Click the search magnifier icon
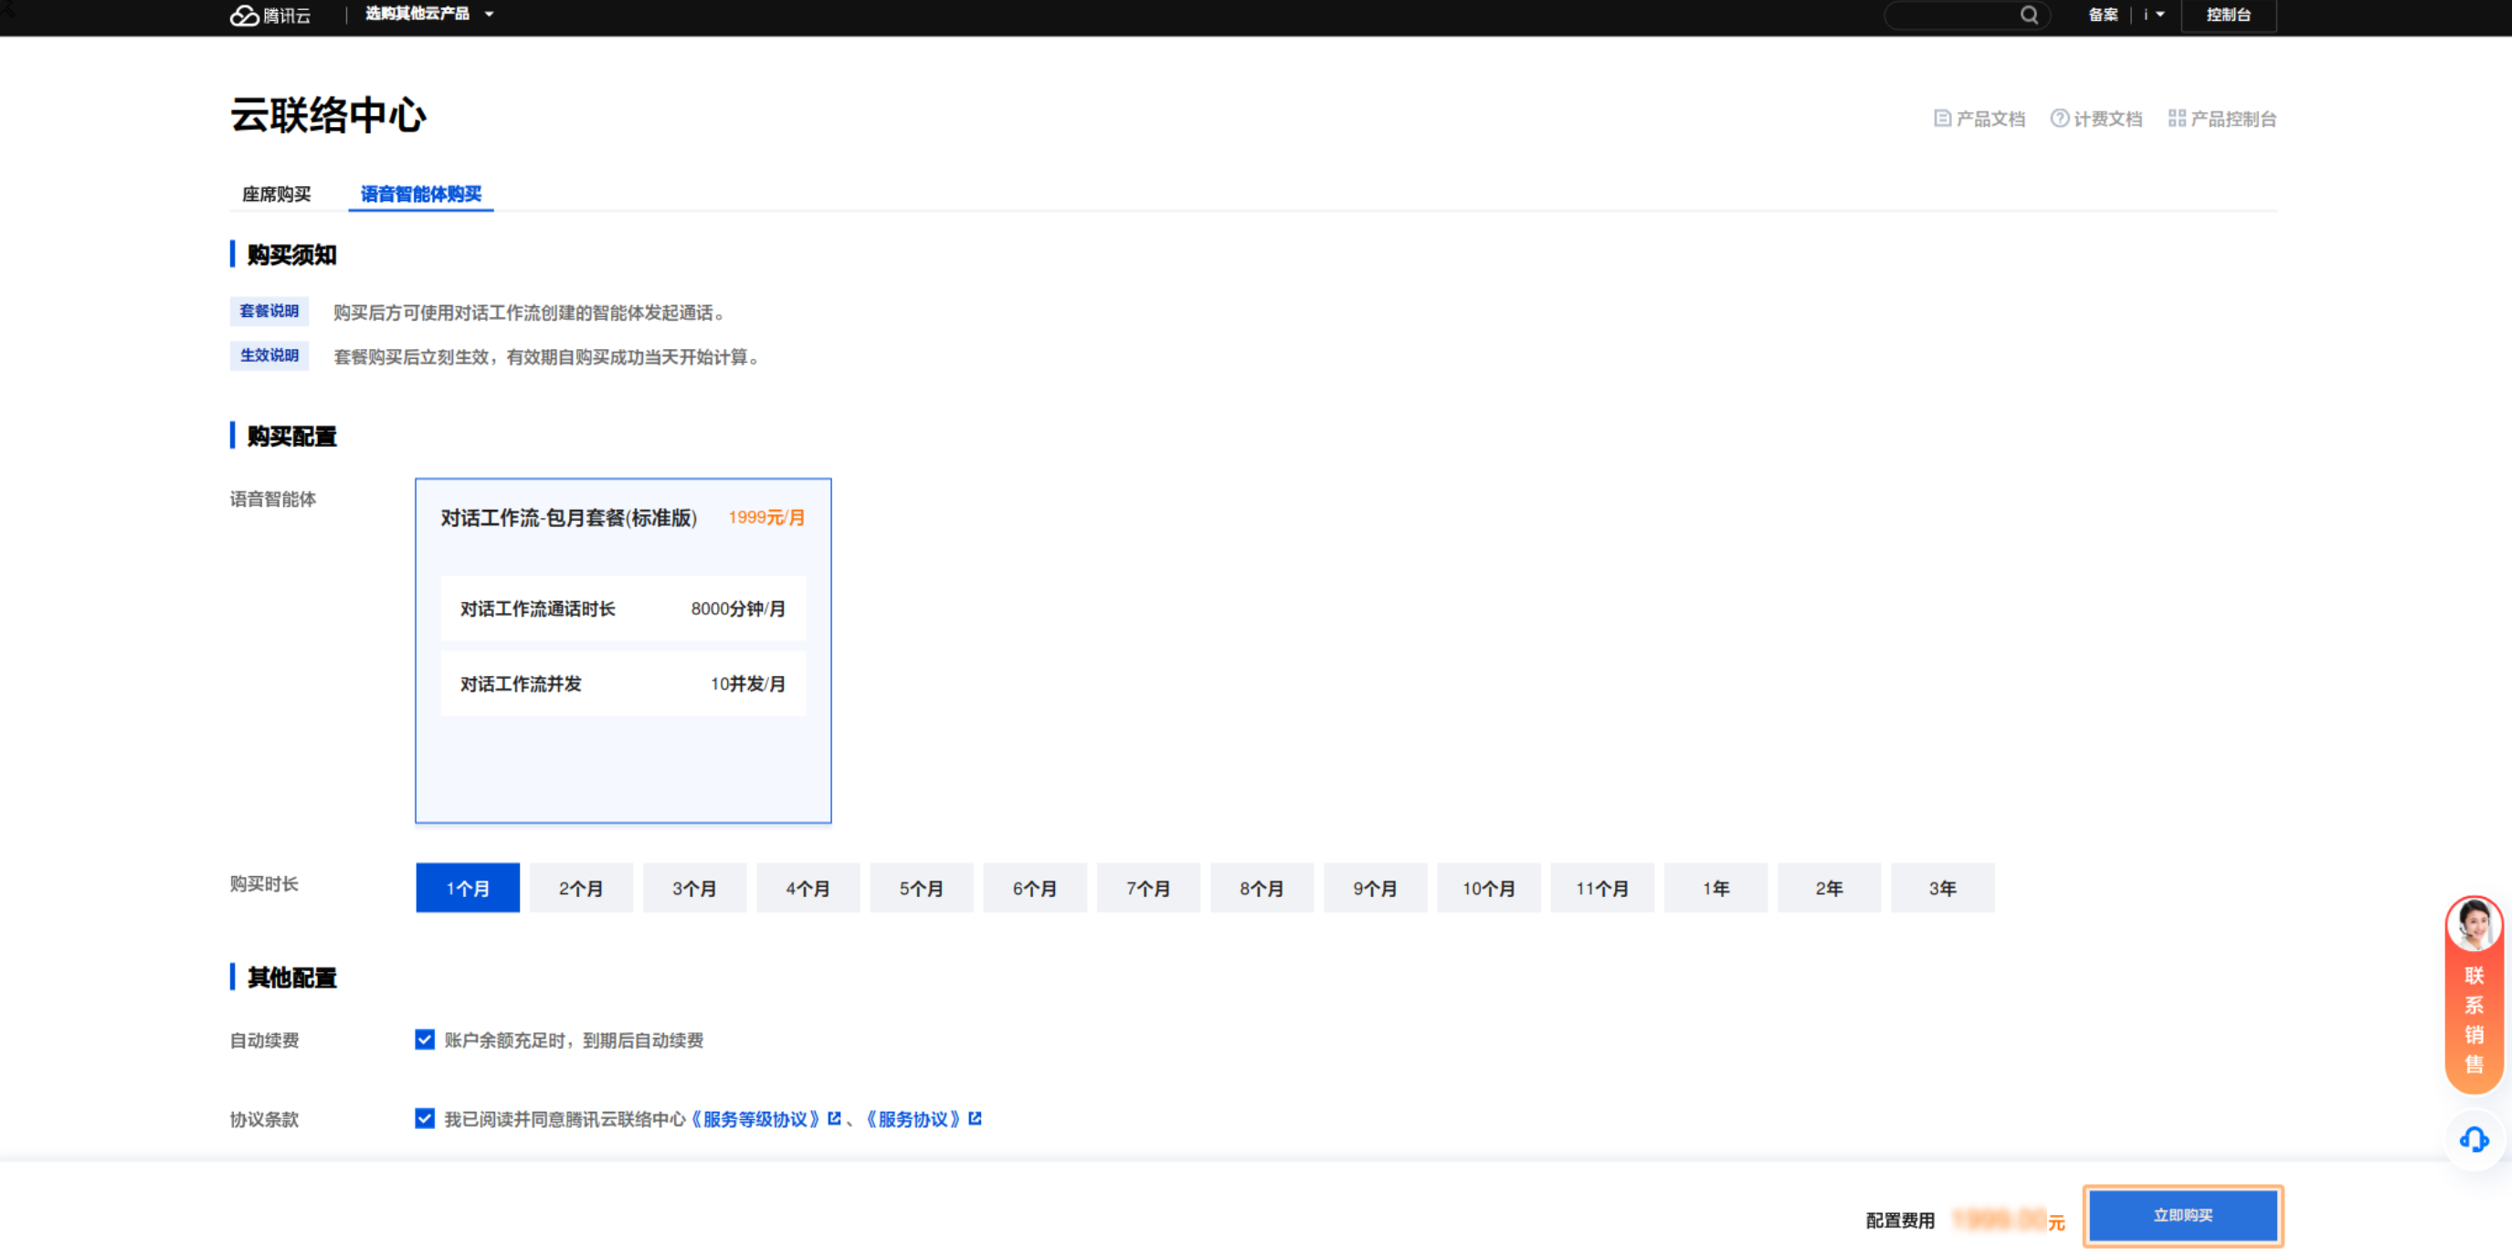The image size is (2512, 1257). tap(2028, 15)
